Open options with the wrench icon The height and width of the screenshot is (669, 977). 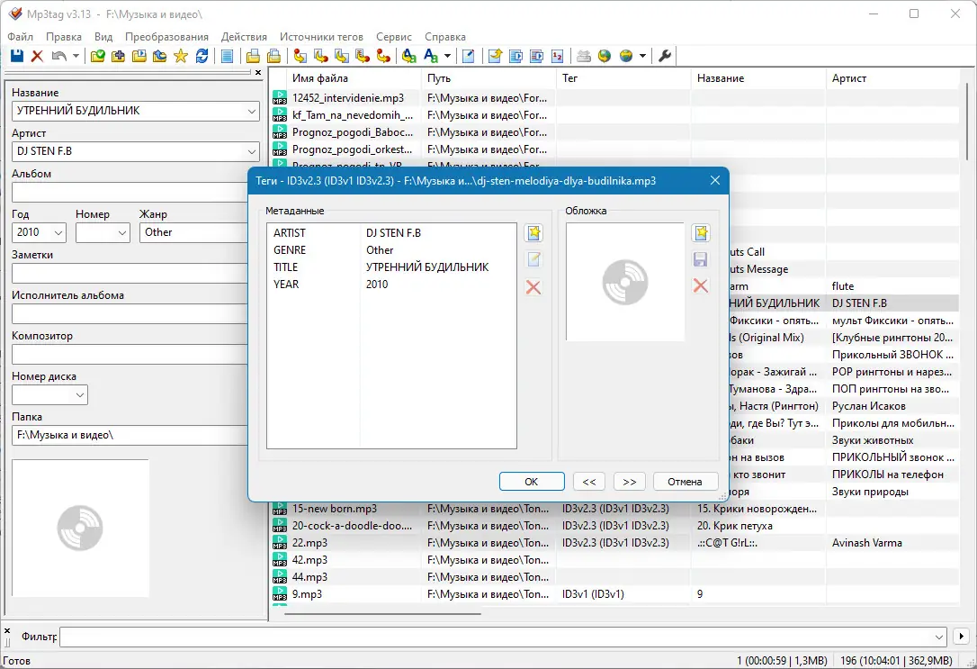665,56
